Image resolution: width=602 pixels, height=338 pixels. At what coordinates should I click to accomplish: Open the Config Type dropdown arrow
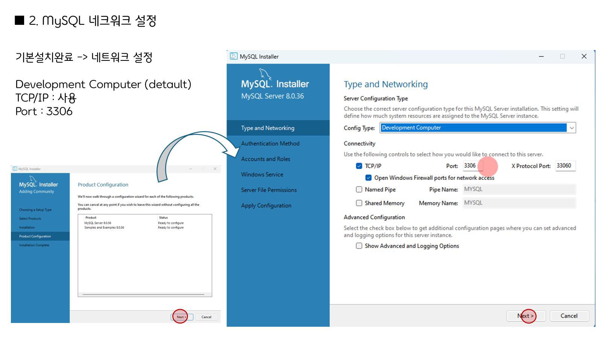click(x=572, y=128)
